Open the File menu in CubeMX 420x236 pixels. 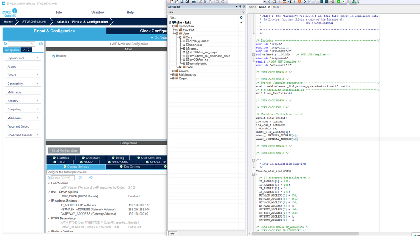pyautogui.click(x=59, y=13)
